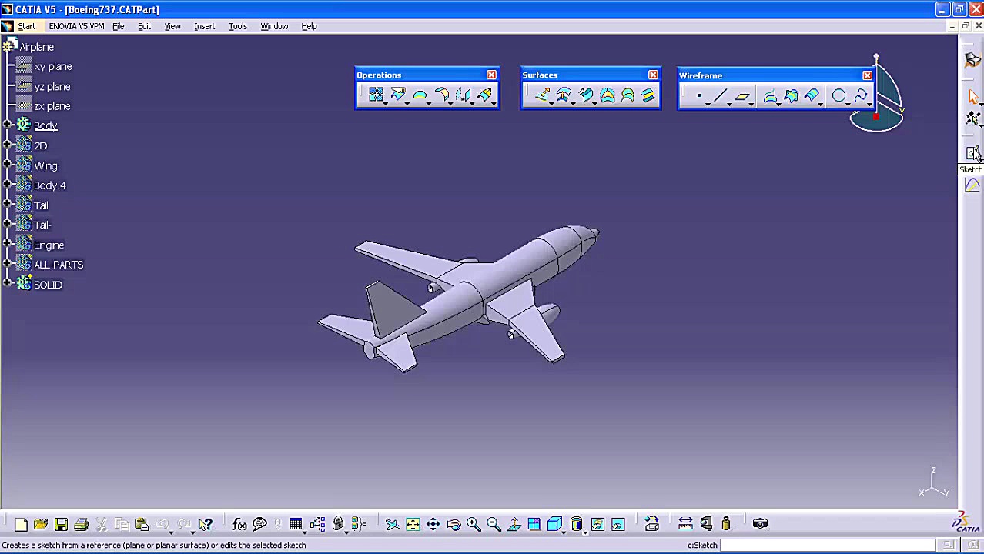984x554 pixels.
Task: Open the Help menu
Action: (x=309, y=26)
